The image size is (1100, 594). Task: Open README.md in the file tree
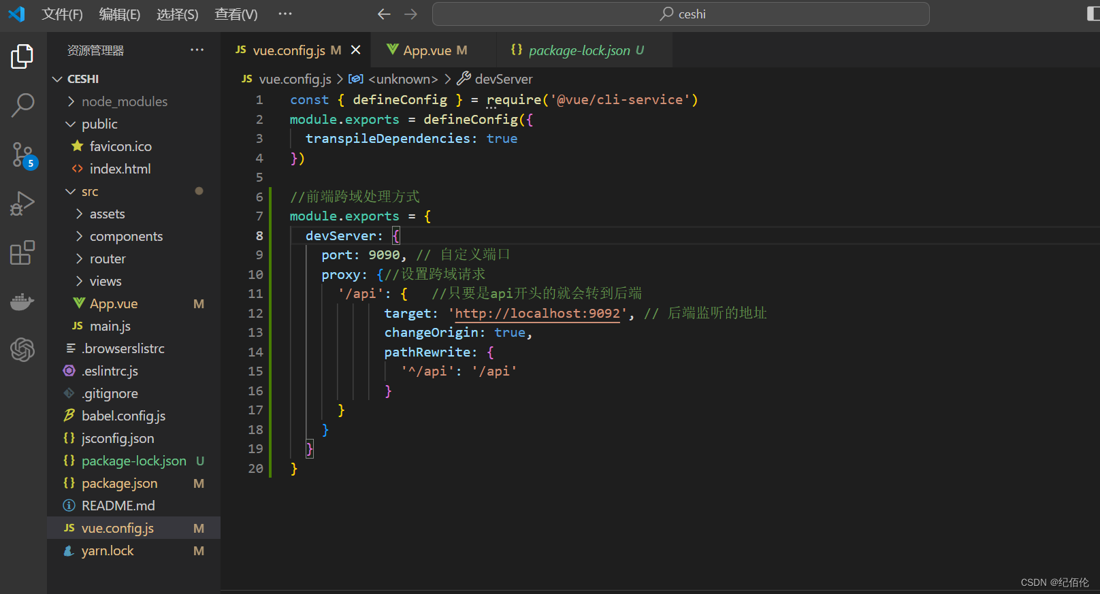pyautogui.click(x=133, y=506)
